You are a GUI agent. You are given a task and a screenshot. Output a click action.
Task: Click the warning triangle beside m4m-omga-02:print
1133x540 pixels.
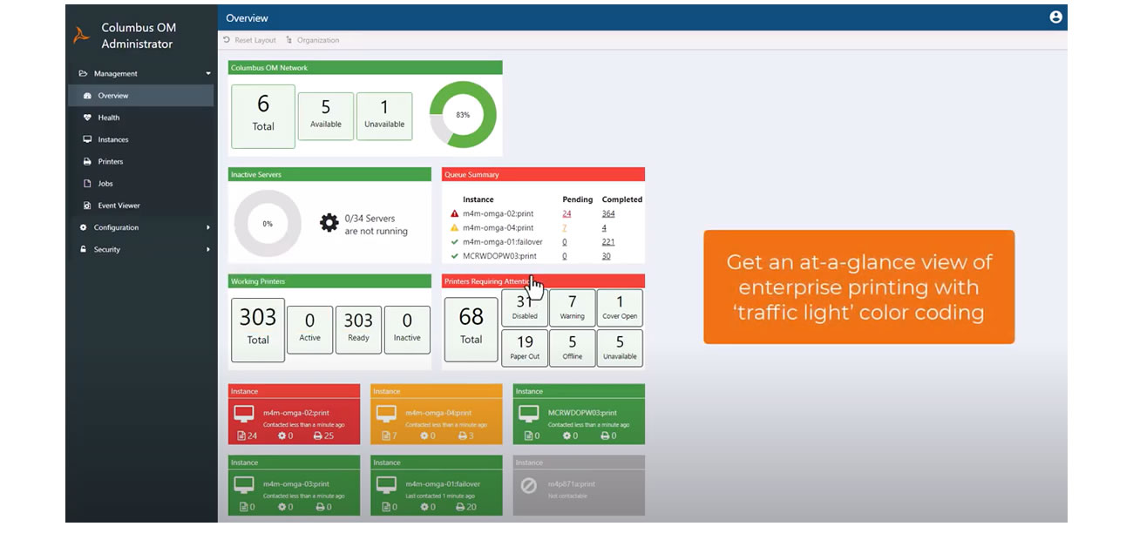pos(454,213)
